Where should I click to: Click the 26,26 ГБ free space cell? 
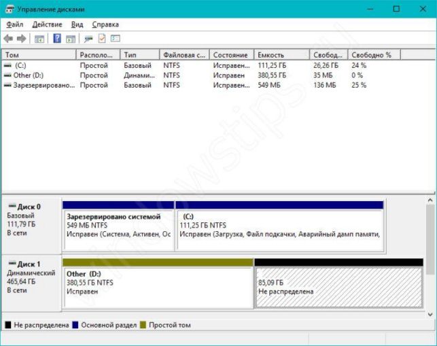326,65
